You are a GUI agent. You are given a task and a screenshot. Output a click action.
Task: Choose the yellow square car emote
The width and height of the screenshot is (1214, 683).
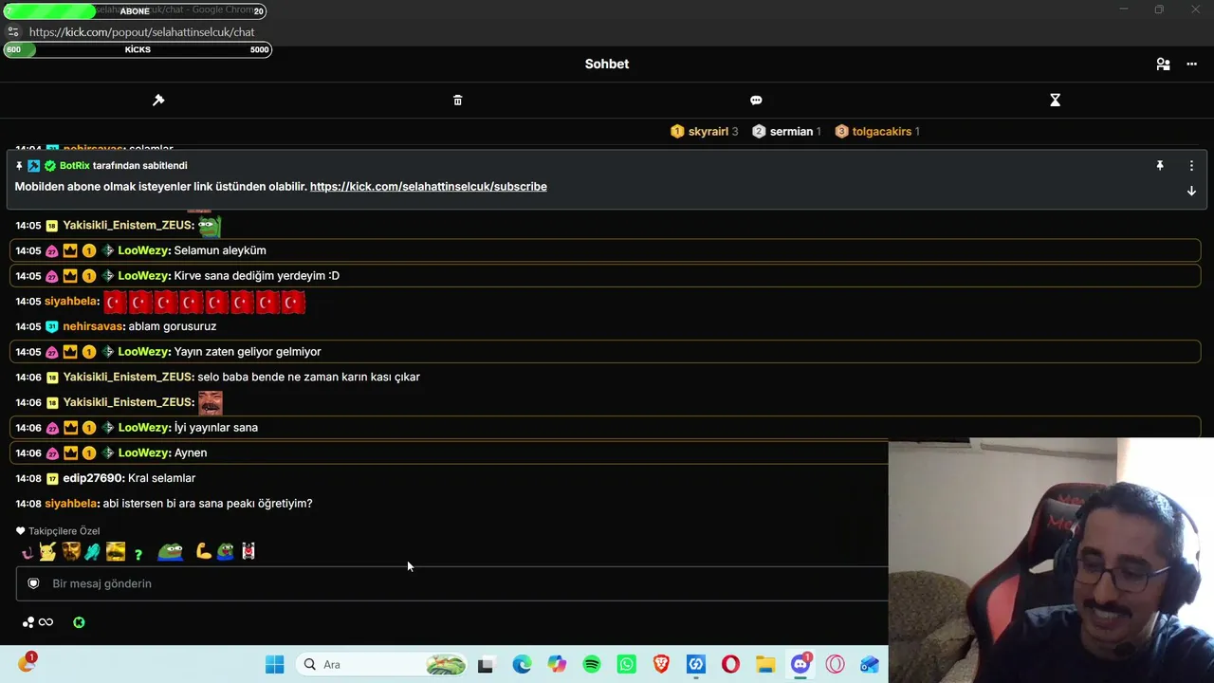(116, 551)
